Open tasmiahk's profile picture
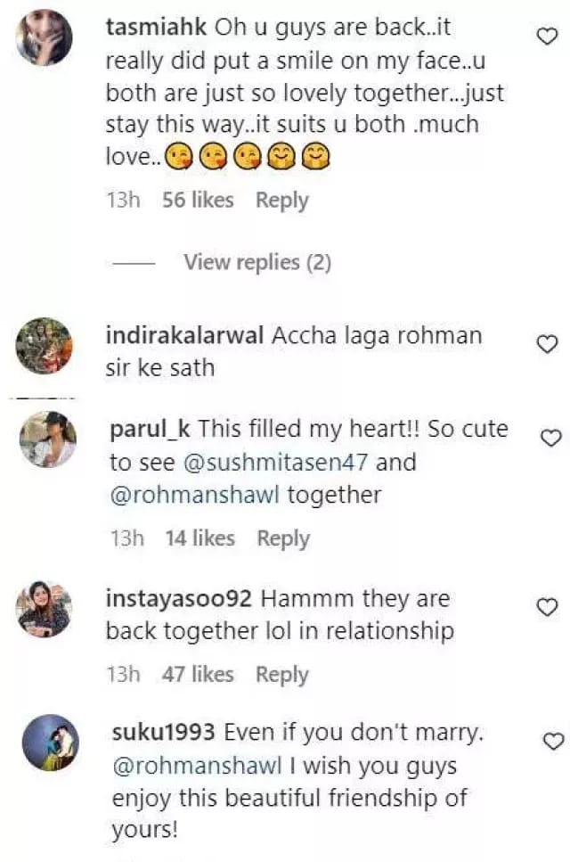Viewport: 570px width, 862px height. 44,38
